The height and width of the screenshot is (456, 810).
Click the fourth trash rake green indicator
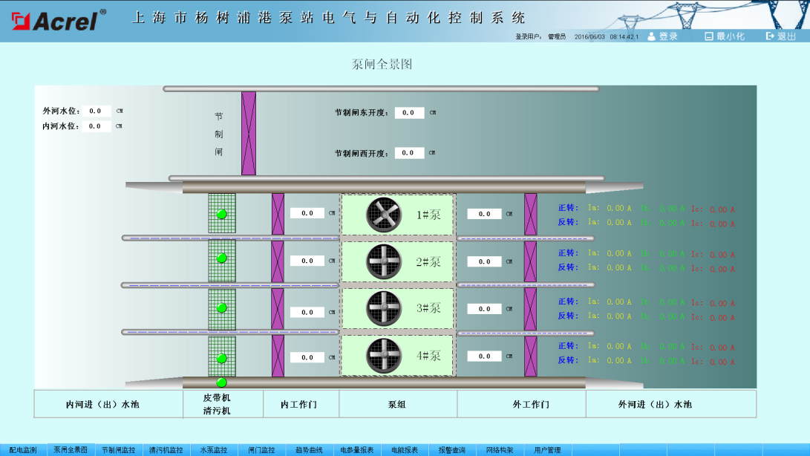[x=221, y=359]
